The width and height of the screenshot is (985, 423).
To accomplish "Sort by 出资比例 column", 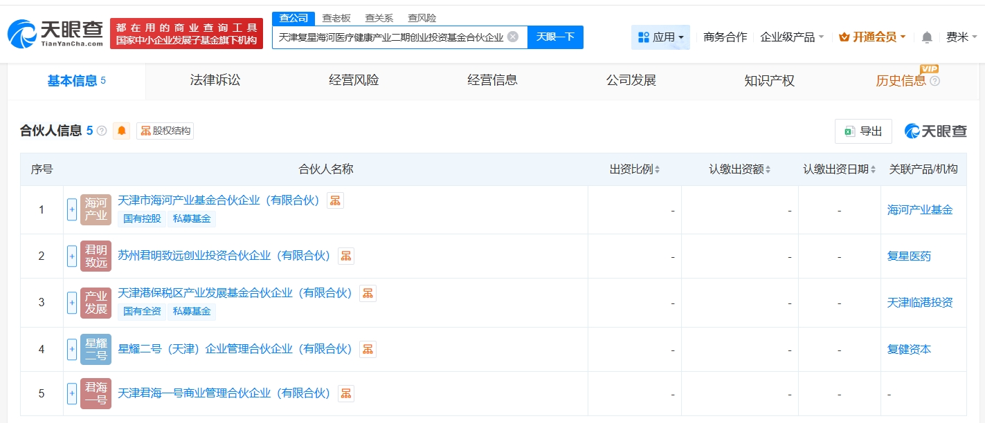I will tap(635, 169).
